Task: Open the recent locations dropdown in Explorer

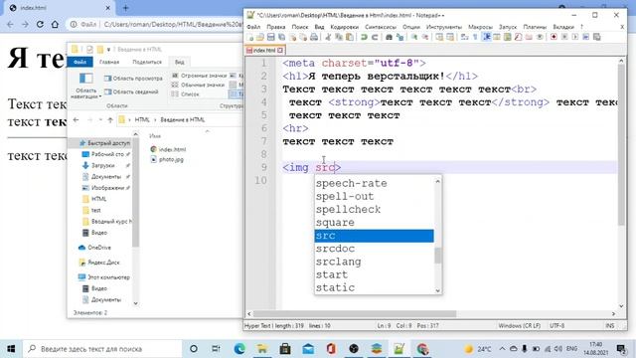Action: pos(100,120)
